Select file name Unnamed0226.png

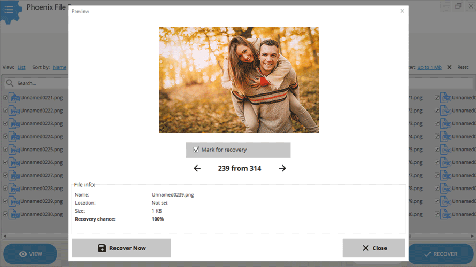click(x=42, y=162)
